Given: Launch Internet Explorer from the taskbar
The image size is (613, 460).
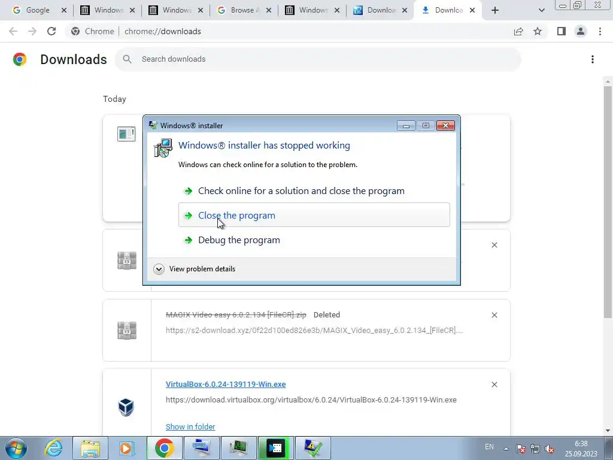Looking at the screenshot, I should pyautogui.click(x=53, y=448).
